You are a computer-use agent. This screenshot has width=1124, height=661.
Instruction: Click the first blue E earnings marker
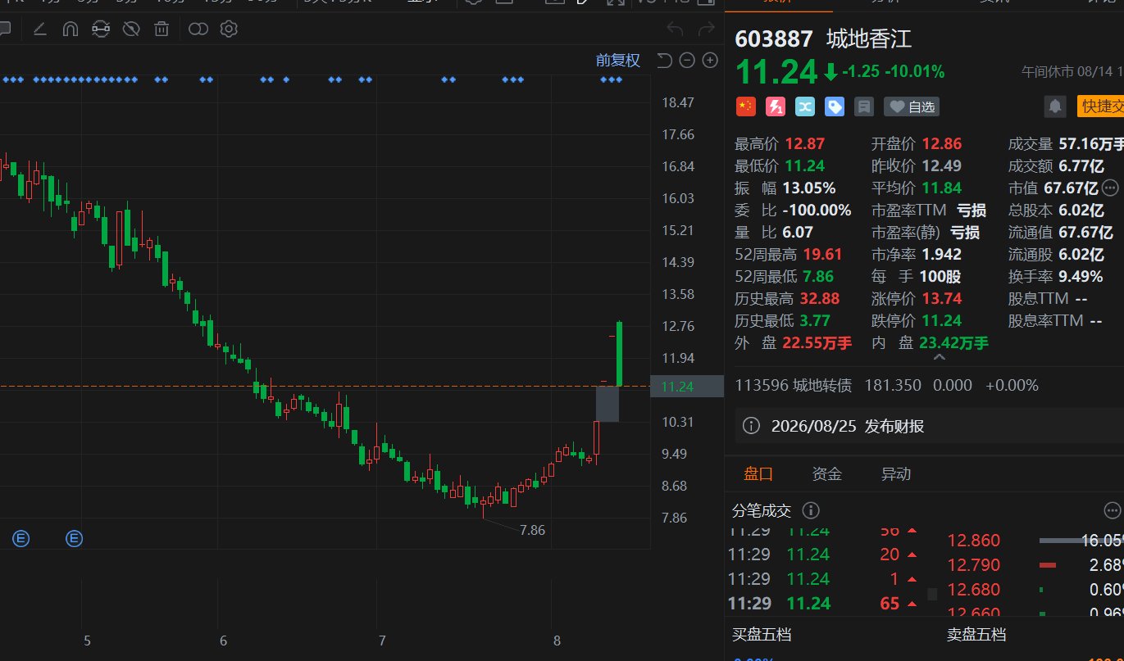21,538
